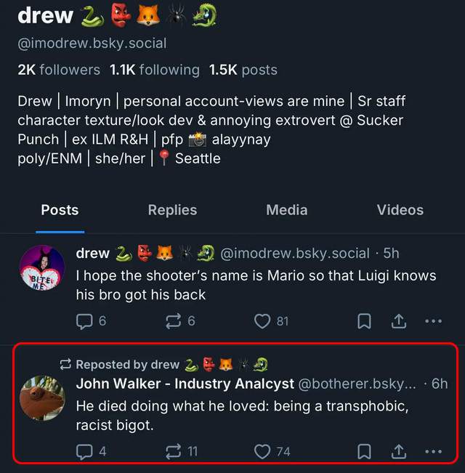View the 1.1K following list

point(154,70)
